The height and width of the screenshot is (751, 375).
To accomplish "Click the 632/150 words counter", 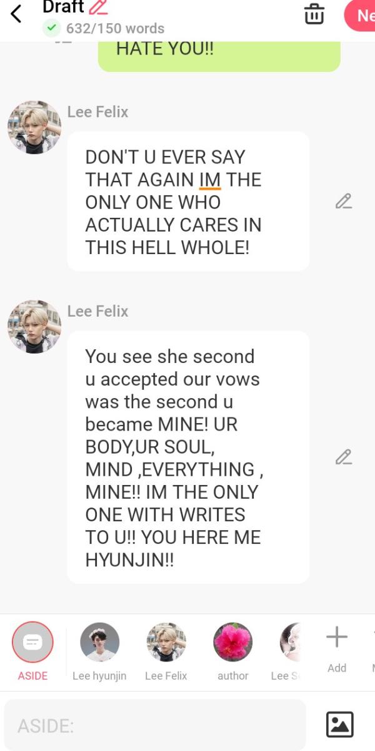I will point(115,28).
